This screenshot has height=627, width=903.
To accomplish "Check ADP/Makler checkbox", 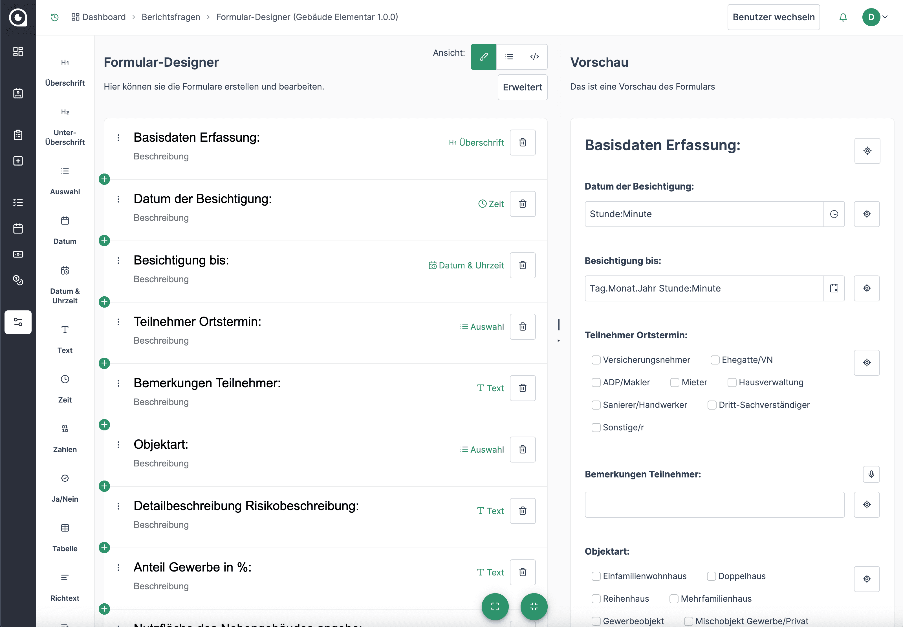I will pos(596,382).
